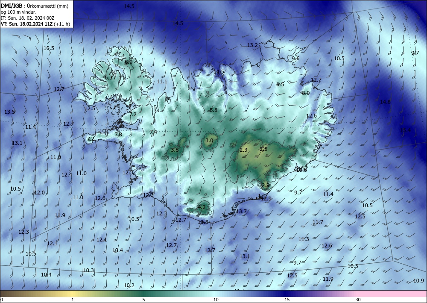Select the '30' tick label on the legend
This screenshot has width=427, height=303.
[358, 300]
